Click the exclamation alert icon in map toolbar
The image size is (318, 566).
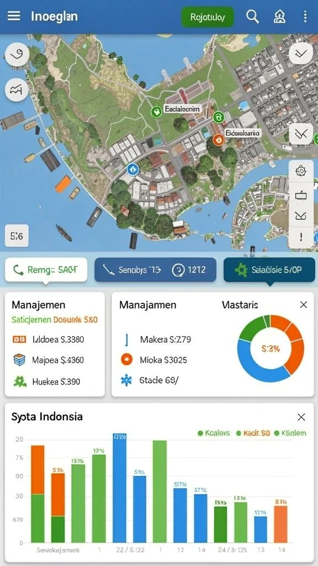click(301, 237)
